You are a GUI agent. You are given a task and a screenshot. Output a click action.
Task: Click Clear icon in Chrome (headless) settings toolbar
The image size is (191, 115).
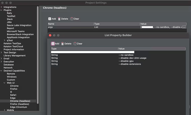coord(71,19)
